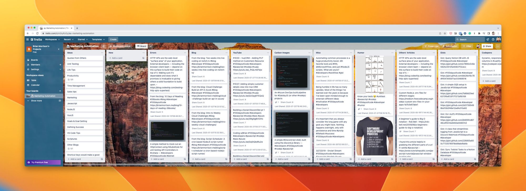Open the help question mark icon
The image size is (526, 191).
pyautogui.click(x=493, y=39)
